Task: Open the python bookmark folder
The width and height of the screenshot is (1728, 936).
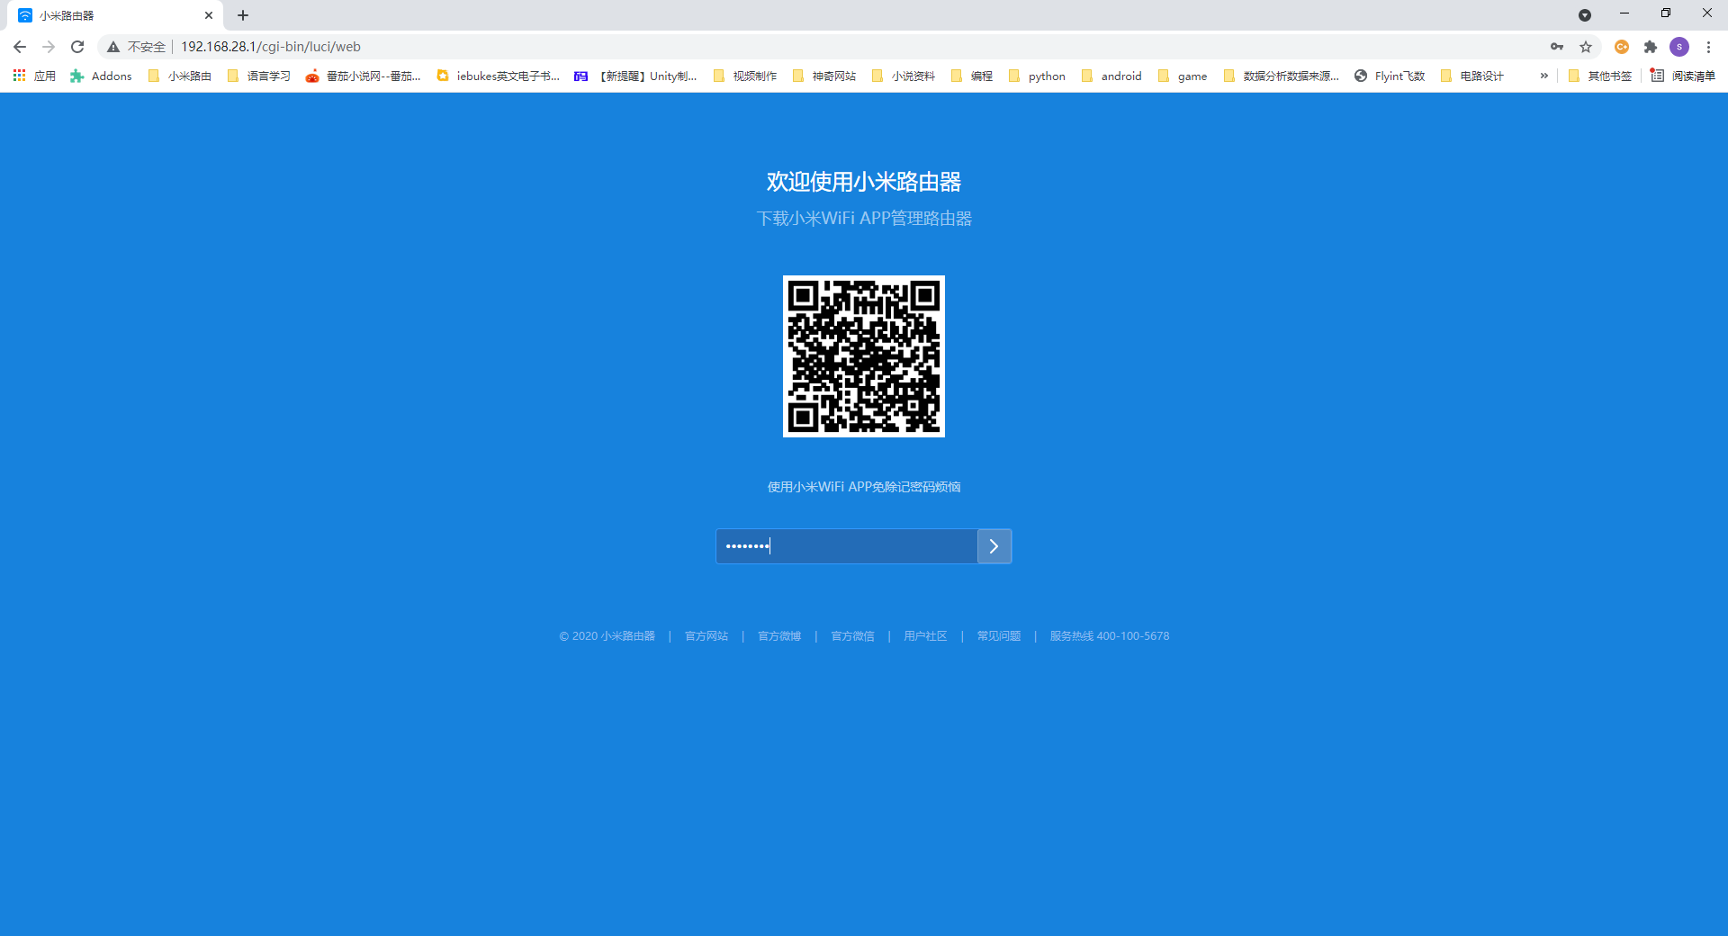Action: [x=1037, y=76]
